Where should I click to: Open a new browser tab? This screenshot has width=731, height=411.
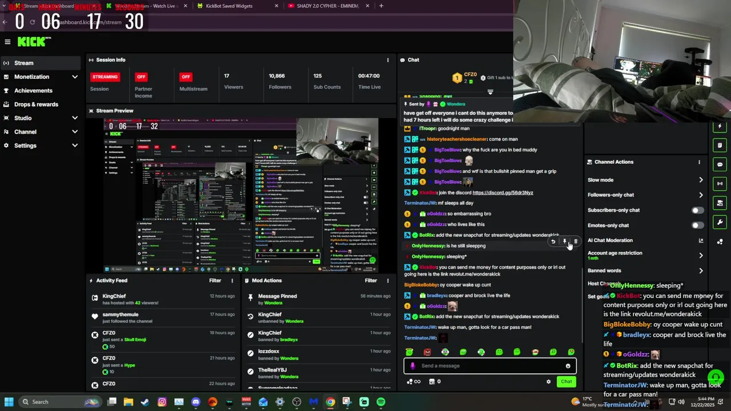point(381,6)
